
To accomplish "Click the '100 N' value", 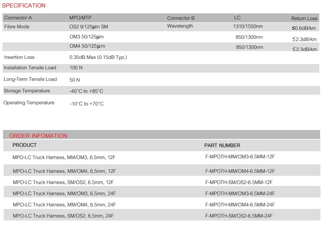I will 76,68.
